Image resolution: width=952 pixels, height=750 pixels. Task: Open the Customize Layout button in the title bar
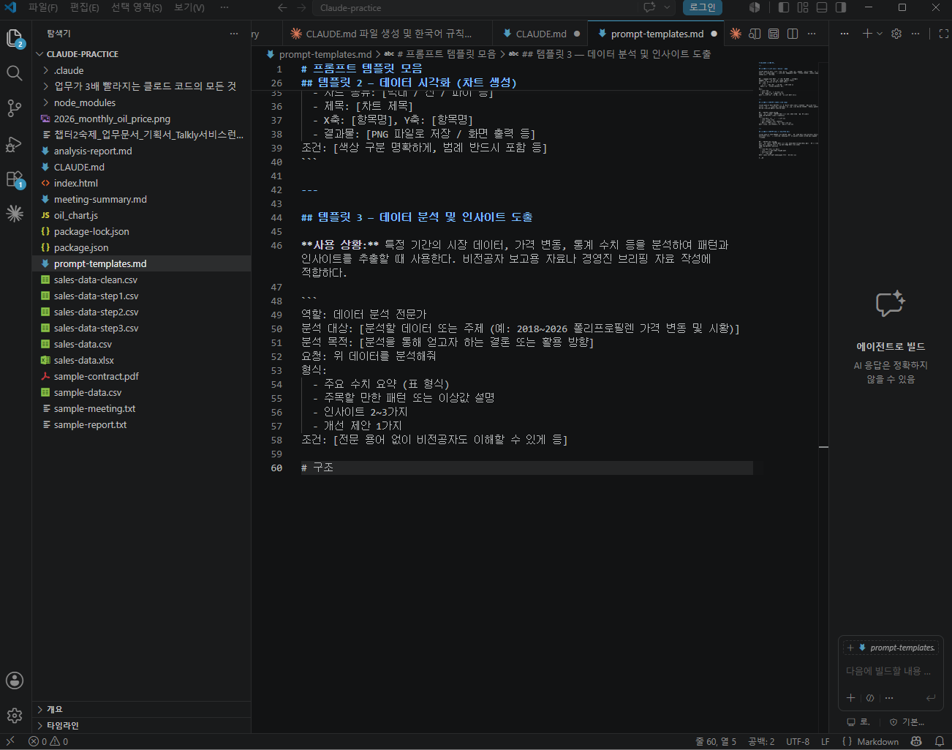(x=803, y=7)
